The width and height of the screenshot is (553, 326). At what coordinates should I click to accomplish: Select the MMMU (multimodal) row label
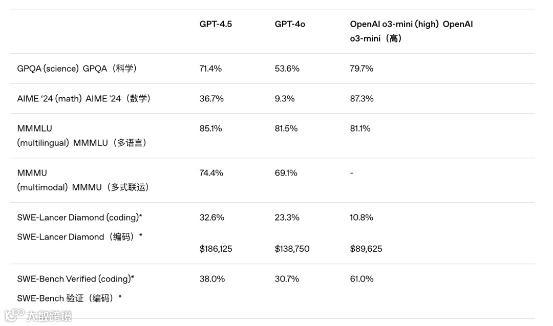coord(83,180)
